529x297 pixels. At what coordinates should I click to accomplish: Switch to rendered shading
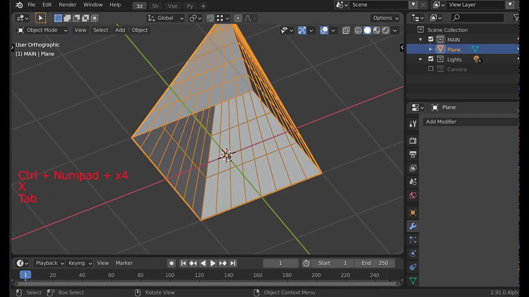click(x=386, y=30)
